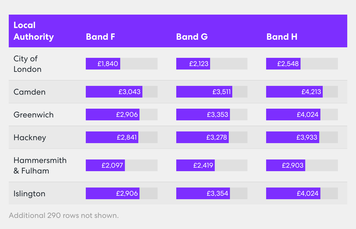Click Hackney's £3,933 Band H bar

(293, 137)
